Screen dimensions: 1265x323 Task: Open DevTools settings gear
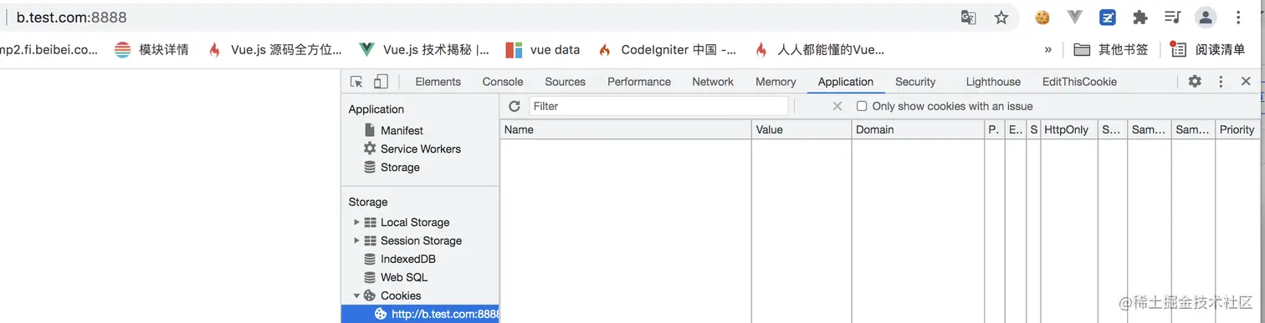[1195, 81]
